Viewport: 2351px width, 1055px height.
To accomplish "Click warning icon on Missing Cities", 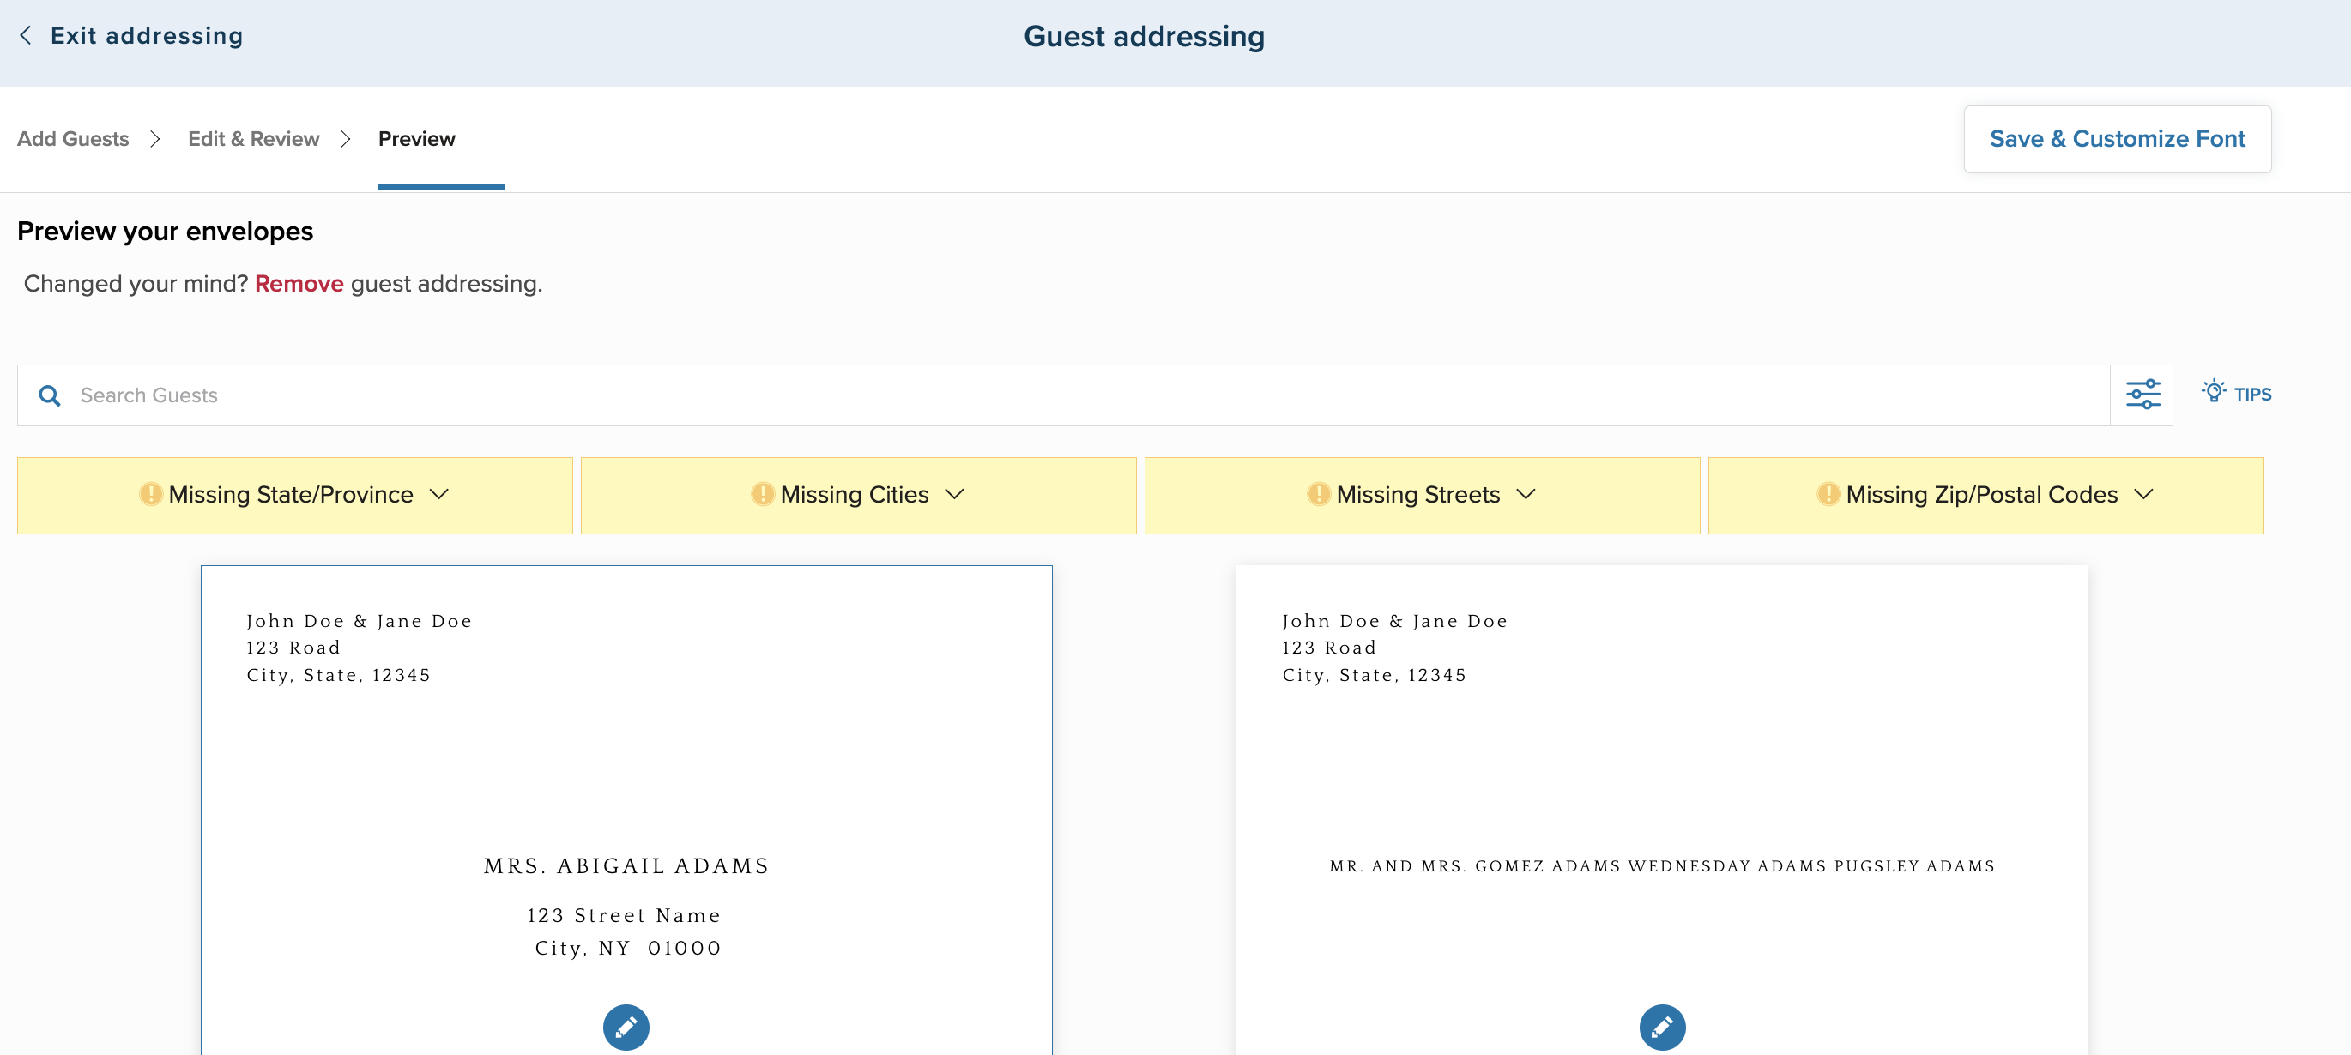I will (762, 495).
